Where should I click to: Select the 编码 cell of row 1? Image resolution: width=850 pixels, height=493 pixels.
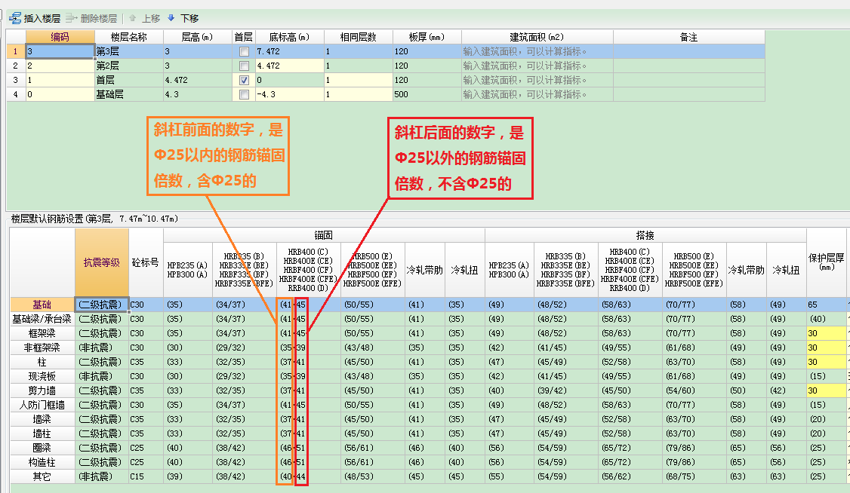point(60,51)
